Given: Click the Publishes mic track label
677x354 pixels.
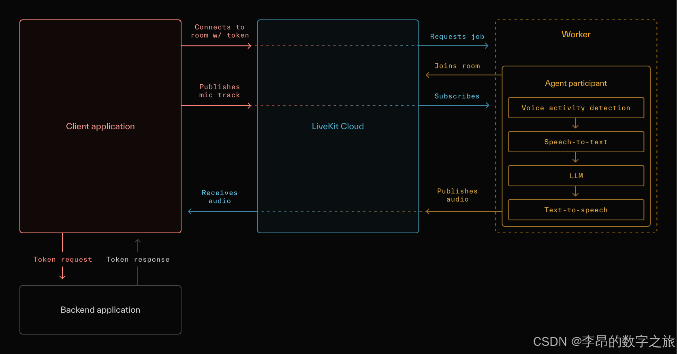Looking at the screenshot, I should click(220, 91).
